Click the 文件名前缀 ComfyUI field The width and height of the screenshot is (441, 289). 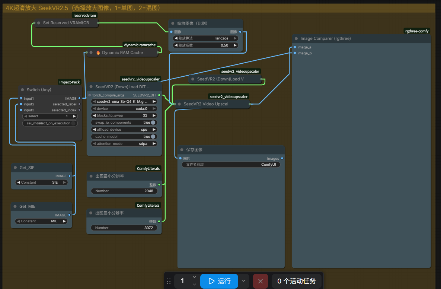pos(231,165)
